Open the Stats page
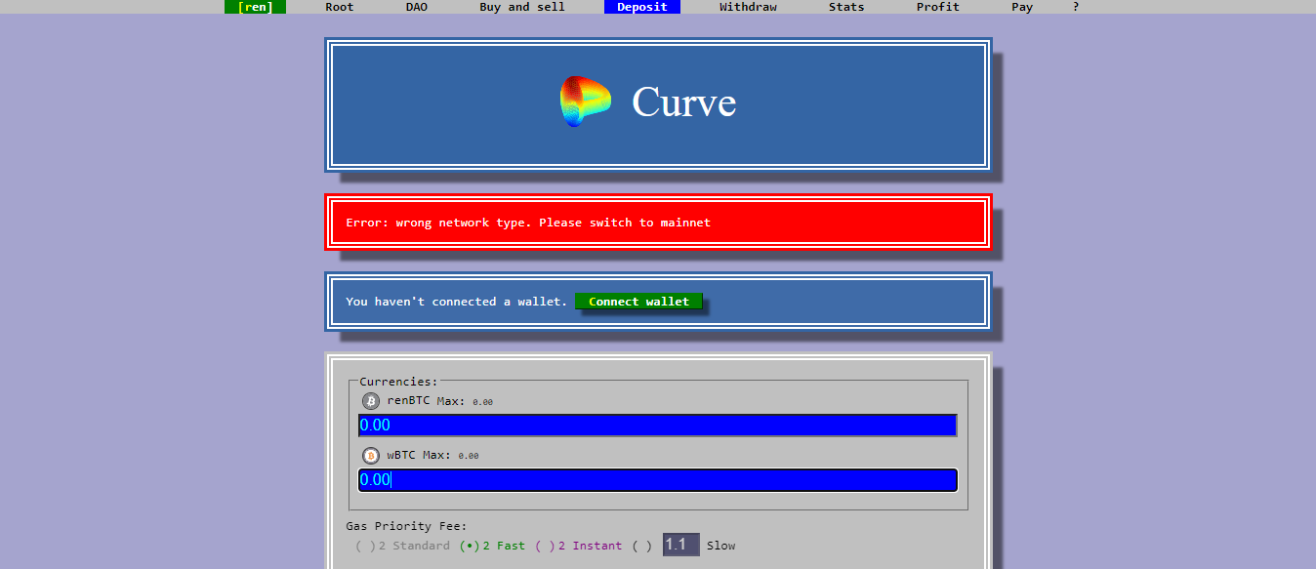Viewport: 1316px width, 569px height. [846, 7]
